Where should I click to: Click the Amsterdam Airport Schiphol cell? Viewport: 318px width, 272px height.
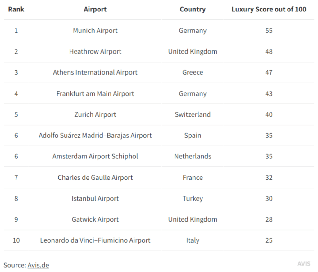[95, 156]
